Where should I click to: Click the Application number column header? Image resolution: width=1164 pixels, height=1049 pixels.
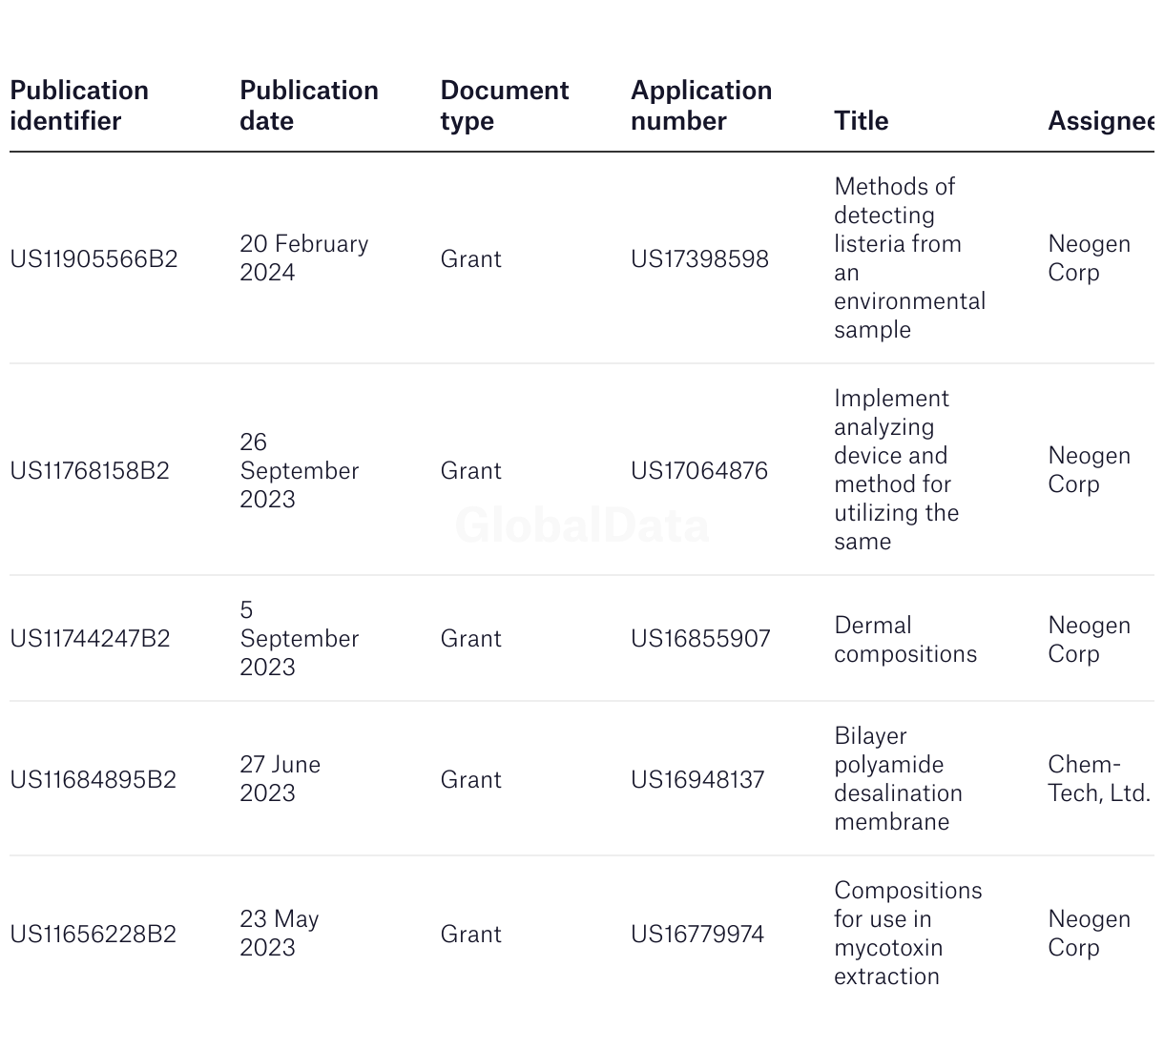coord(700,106)
